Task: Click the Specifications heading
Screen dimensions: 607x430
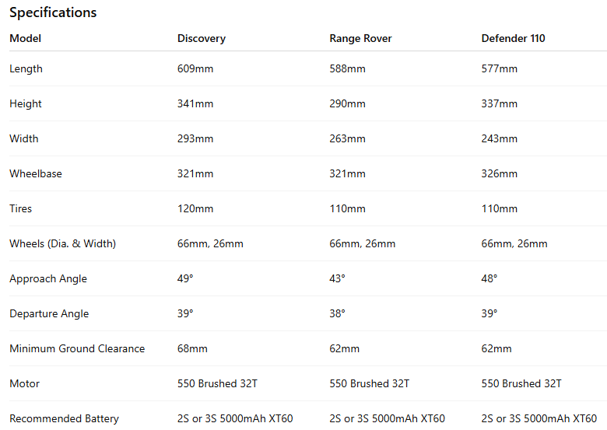Action: 53,12
